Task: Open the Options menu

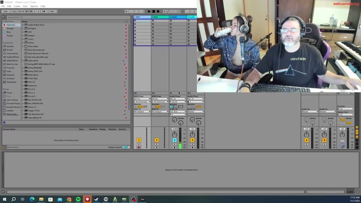Action: (34, 6)
